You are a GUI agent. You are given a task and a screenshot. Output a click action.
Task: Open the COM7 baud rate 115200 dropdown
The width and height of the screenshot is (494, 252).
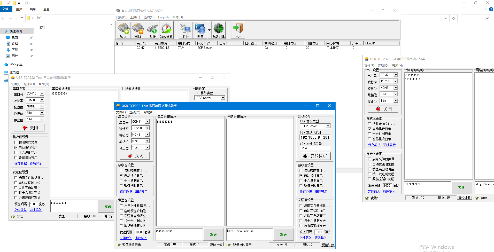point(395,81)
